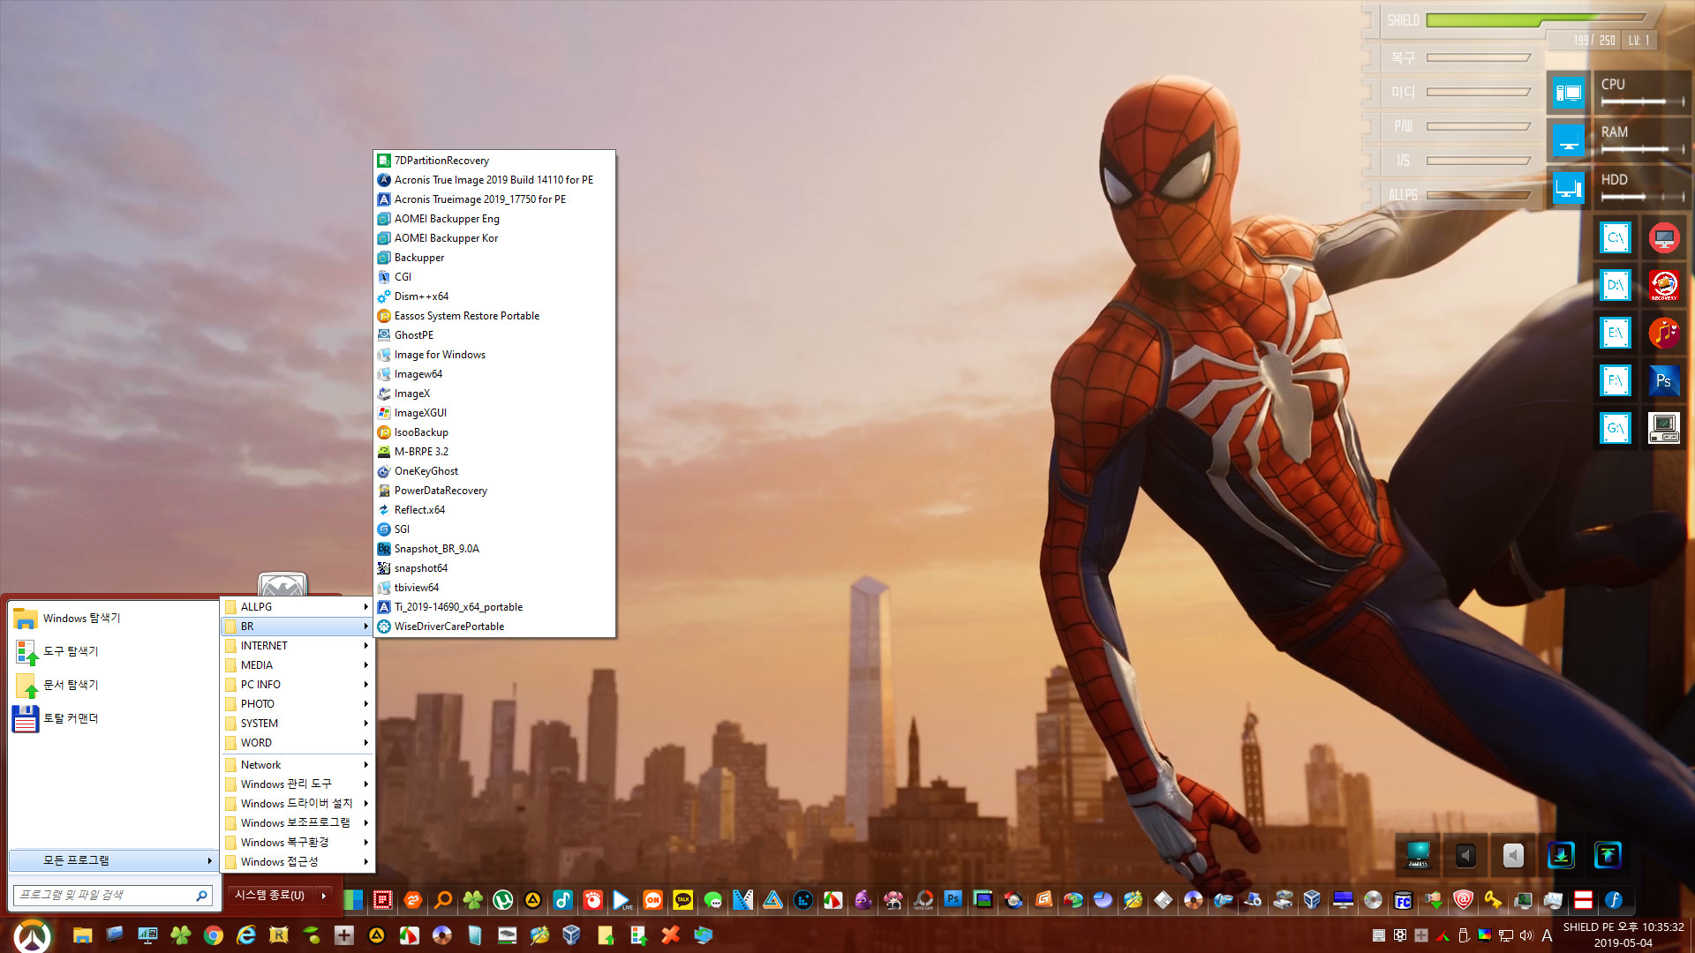Launch Google Chrome from the taskbar
1695x953 pixels.
pos(213,935)
